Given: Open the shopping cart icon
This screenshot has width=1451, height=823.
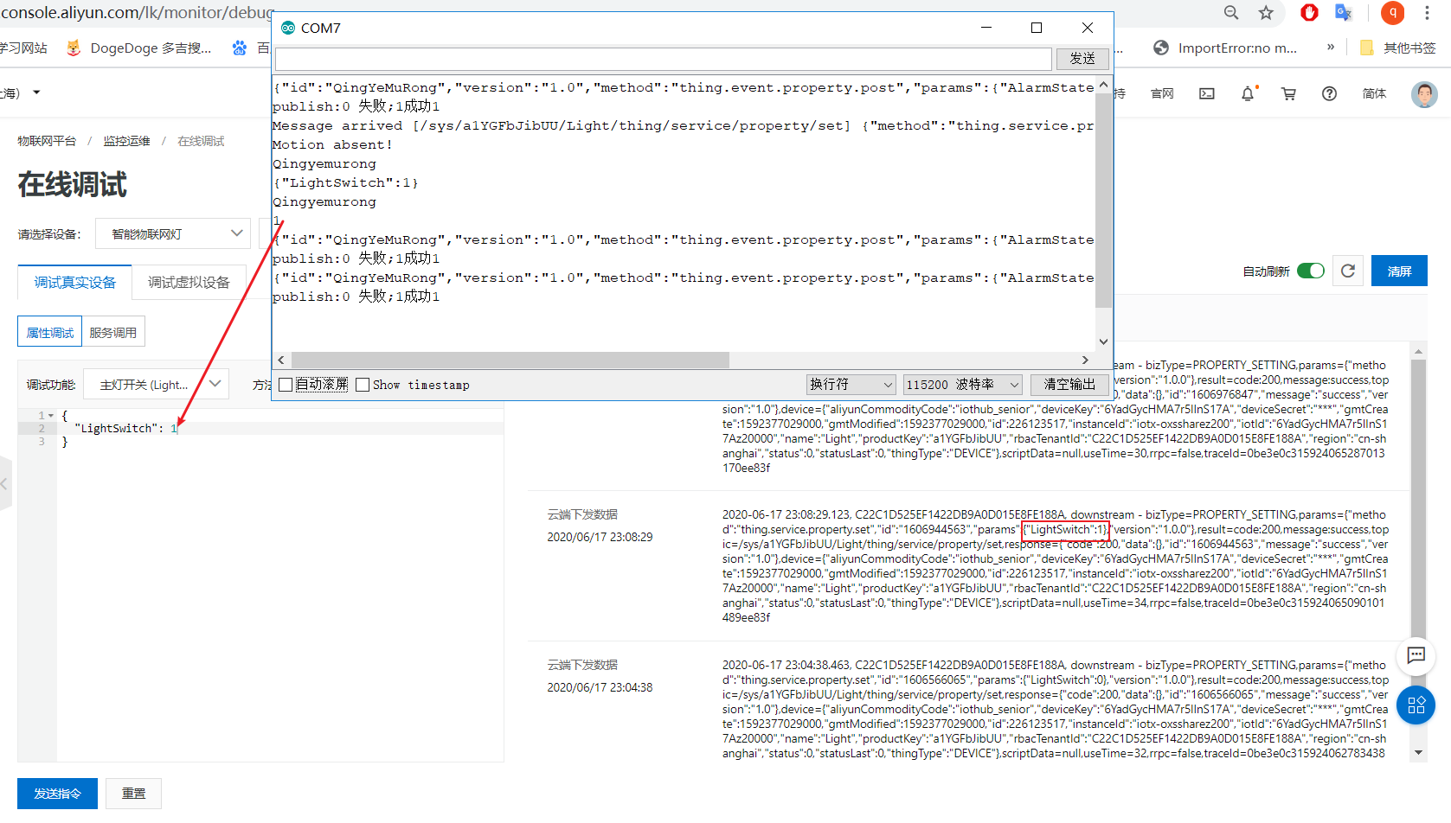Looking at the screenshot, I should 1288,93.
